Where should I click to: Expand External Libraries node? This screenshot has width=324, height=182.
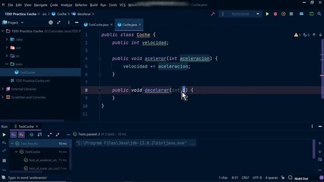[x=3, y=89]
